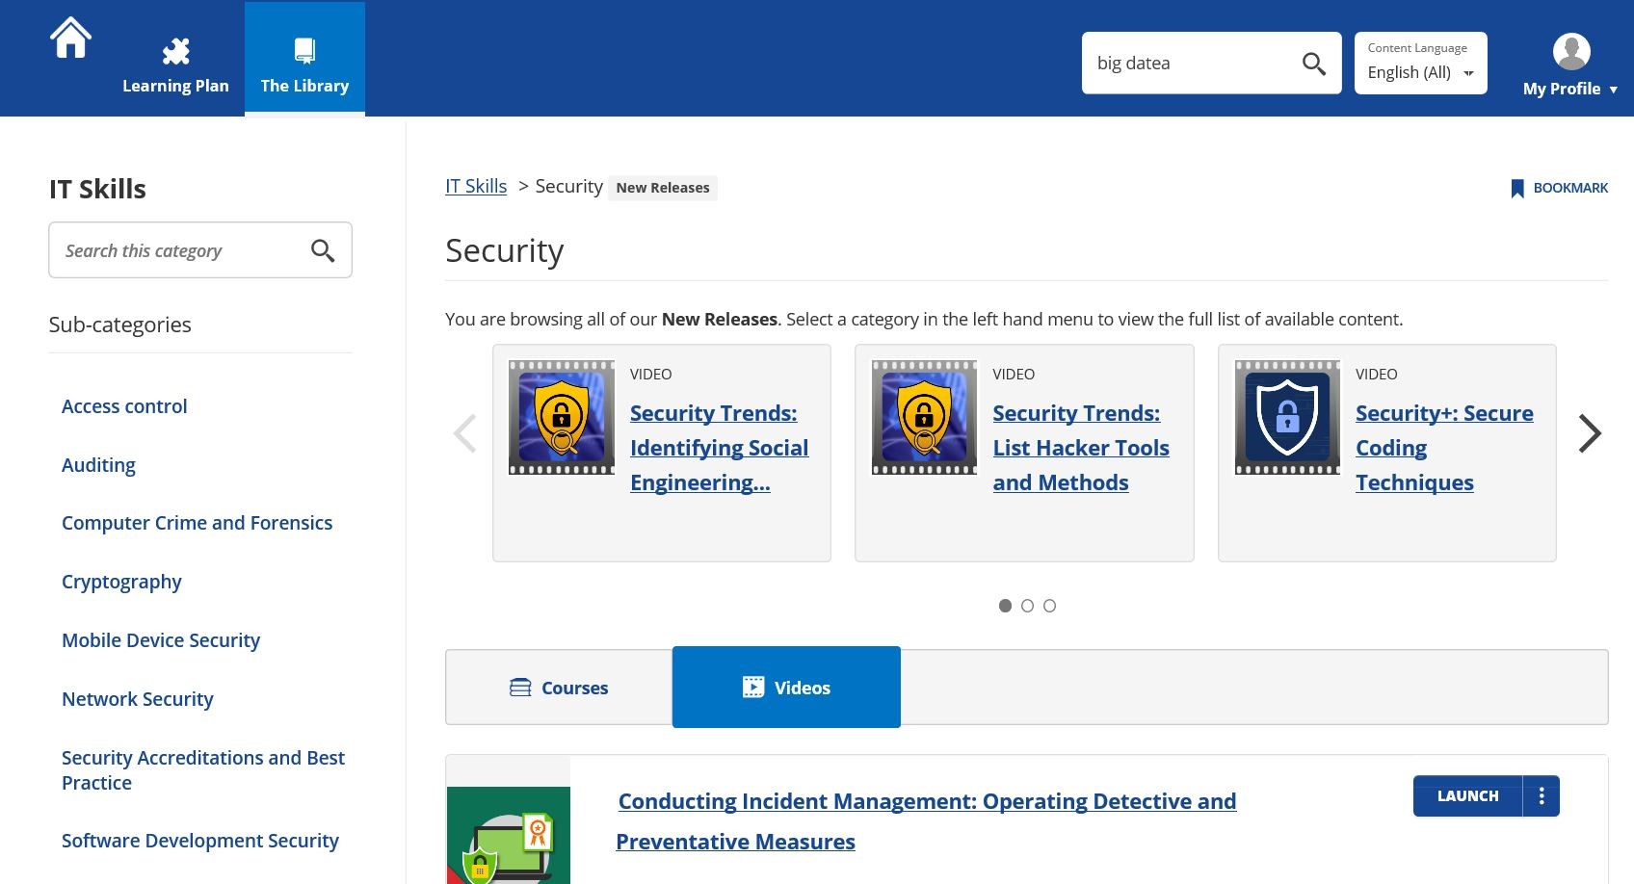
Task: Open My Profile avatar icon
Action: tap(1571, 51)
